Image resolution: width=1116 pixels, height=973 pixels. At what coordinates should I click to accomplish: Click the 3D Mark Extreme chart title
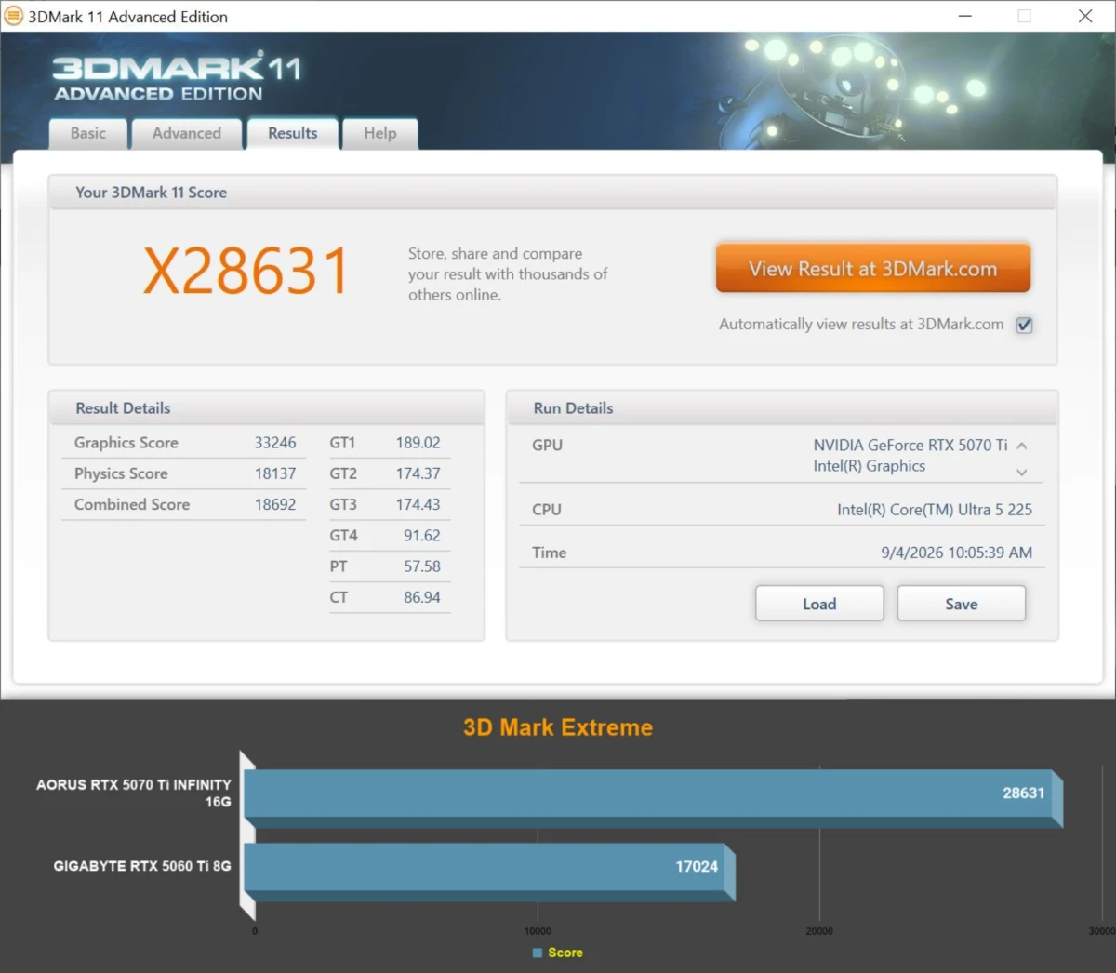558,727
